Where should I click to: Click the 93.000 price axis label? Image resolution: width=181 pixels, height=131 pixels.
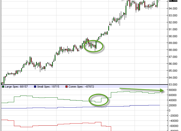(x=173, y=15)
